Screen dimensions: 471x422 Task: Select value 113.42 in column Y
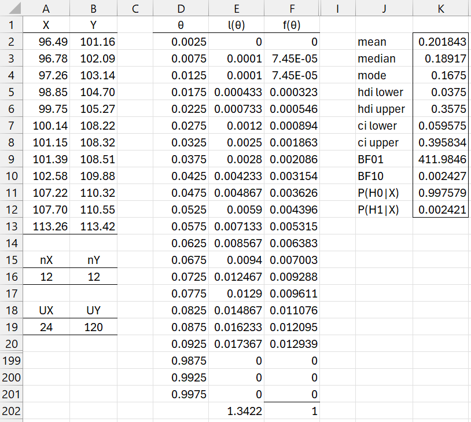[93, 226]
